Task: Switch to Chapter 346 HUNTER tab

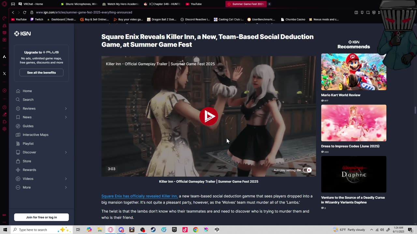Action: (163, 4)
